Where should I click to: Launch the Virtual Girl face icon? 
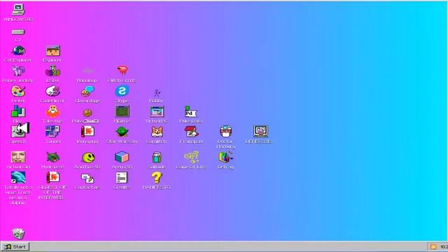tap(18, 157)
